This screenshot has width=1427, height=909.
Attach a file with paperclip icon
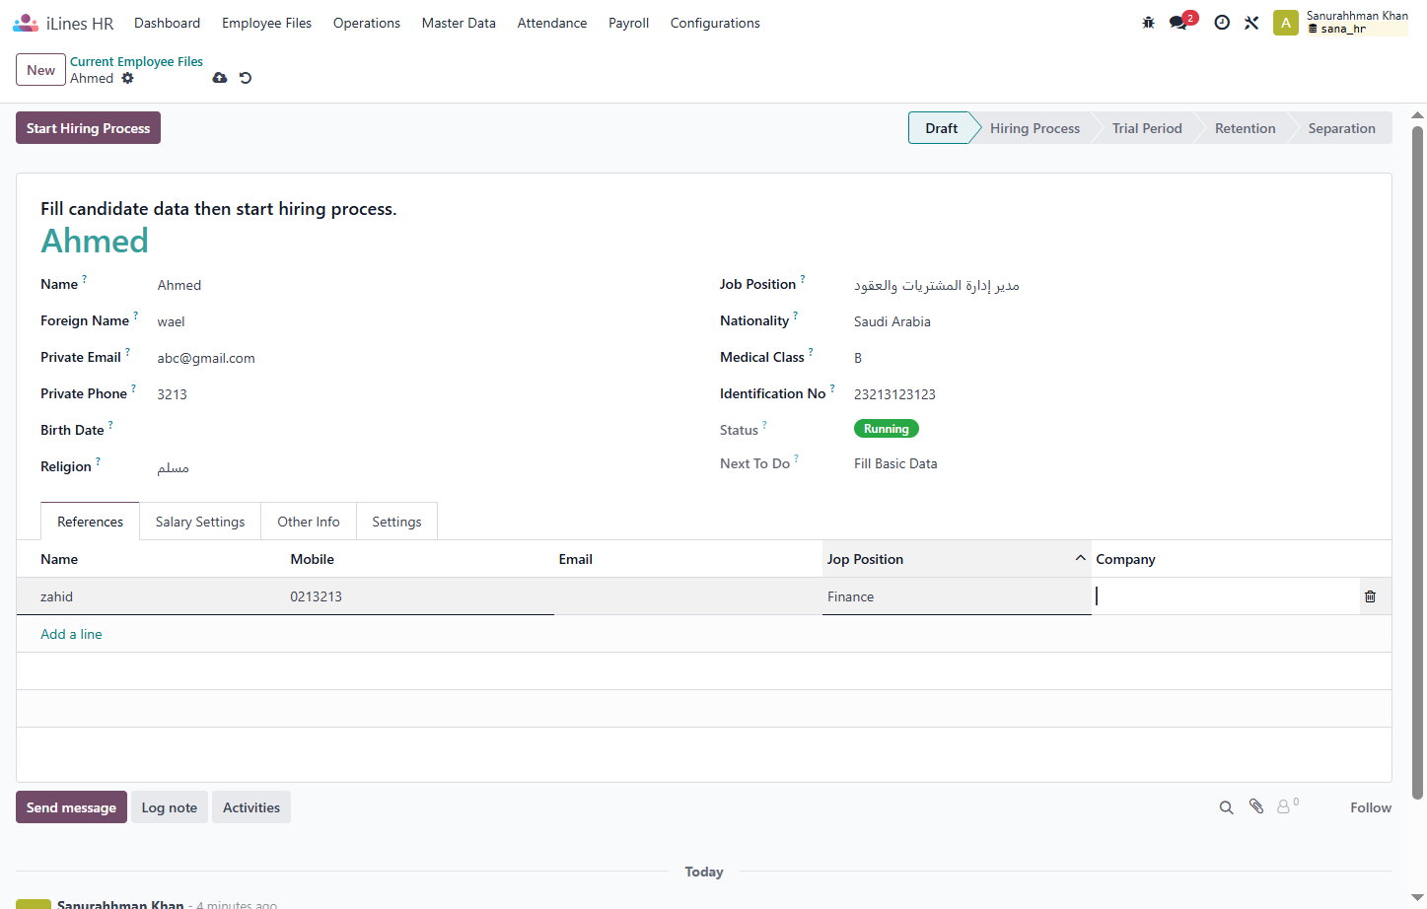click(x=1256, y=806)
